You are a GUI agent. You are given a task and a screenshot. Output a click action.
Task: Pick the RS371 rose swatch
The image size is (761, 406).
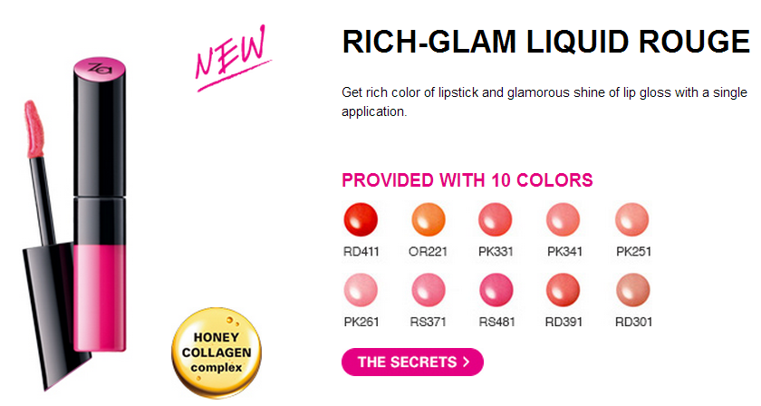click(x=428, y=290)
